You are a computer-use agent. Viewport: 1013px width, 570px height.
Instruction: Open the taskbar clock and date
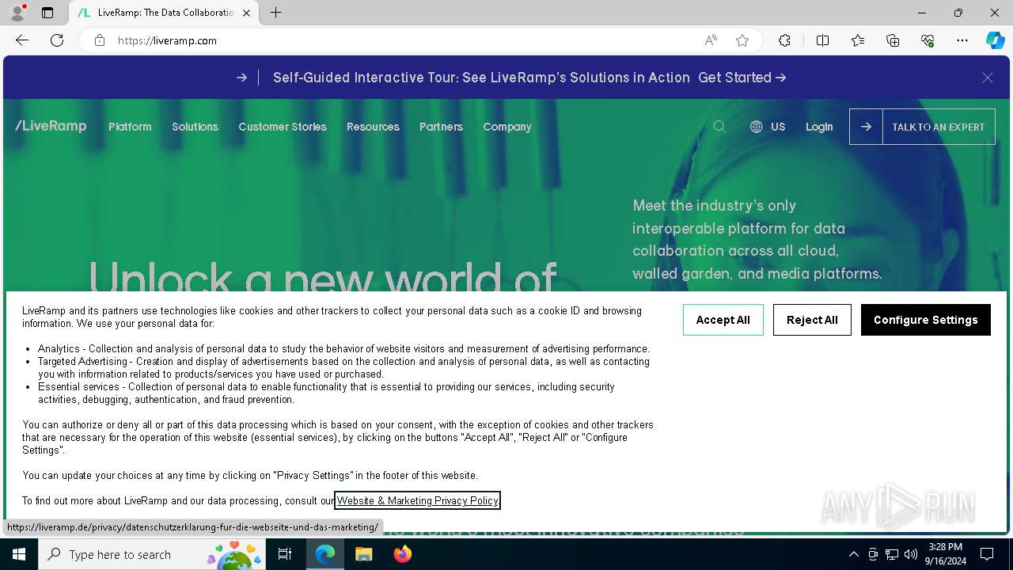click(x=946, y=554)
